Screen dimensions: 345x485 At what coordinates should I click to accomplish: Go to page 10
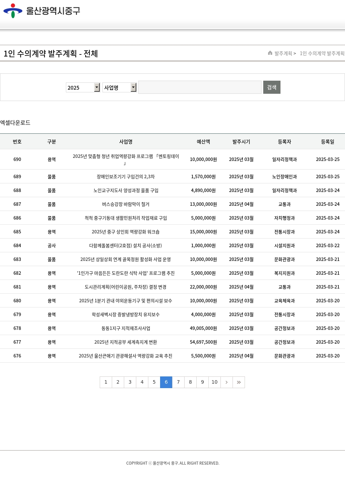tap(215, 382)
